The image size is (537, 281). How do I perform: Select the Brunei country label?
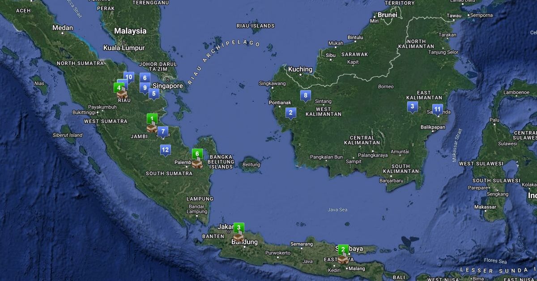387,15
